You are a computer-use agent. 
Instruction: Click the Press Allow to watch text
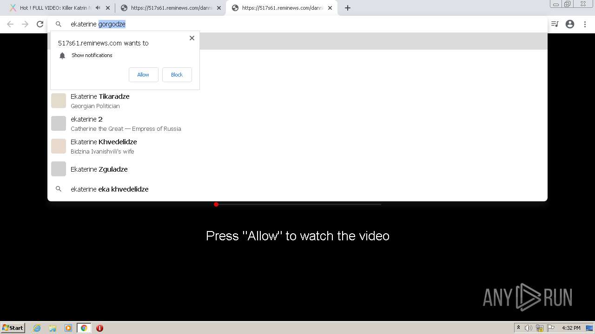click(297, 236)
